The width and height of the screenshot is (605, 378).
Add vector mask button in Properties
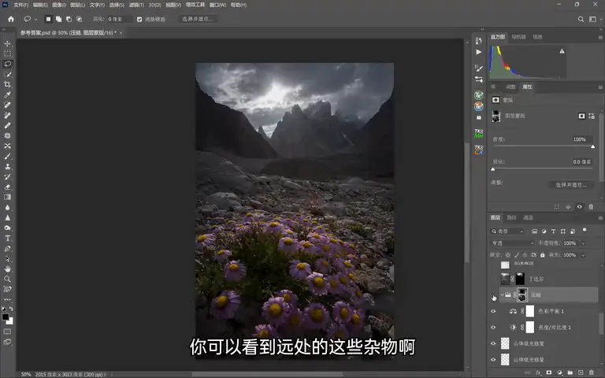pos(592,116)
